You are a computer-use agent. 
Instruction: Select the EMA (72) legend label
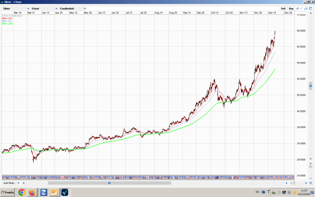(7, 21)
